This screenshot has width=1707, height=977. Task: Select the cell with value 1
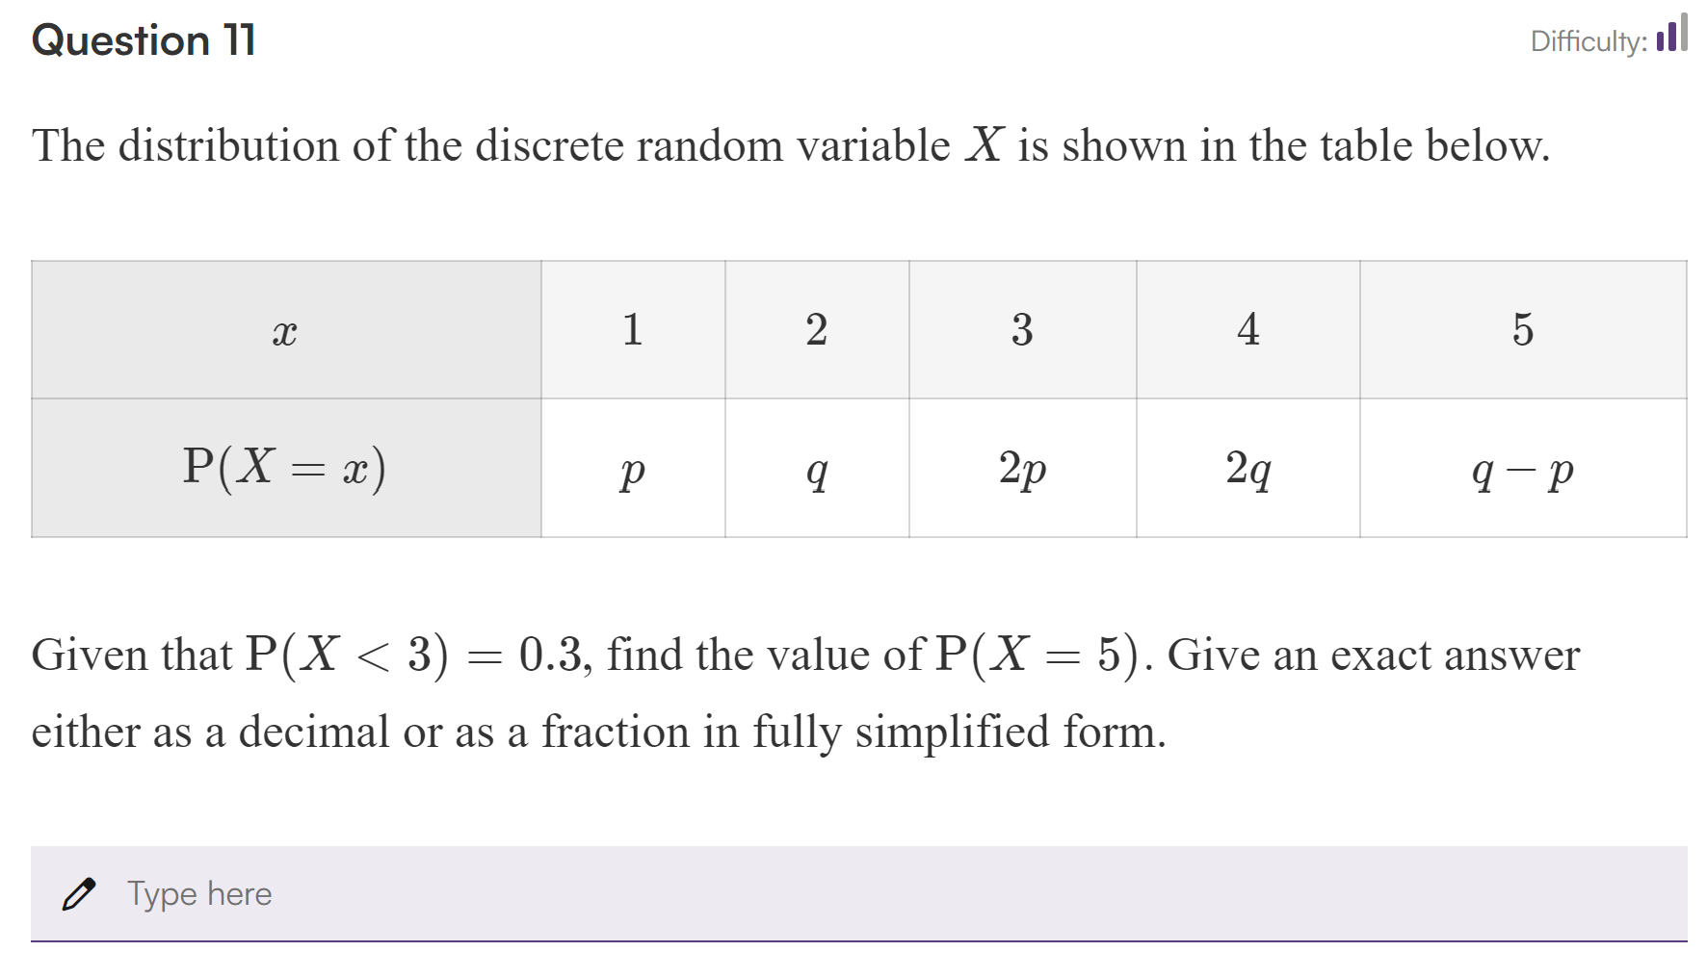[x=633, y=330]
